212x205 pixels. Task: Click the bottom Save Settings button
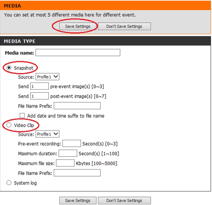click(78, 201)
